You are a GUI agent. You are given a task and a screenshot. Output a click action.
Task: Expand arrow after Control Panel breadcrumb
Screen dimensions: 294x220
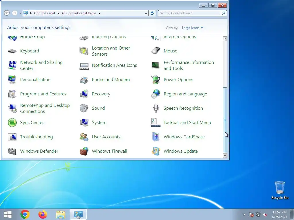point(58,13)
